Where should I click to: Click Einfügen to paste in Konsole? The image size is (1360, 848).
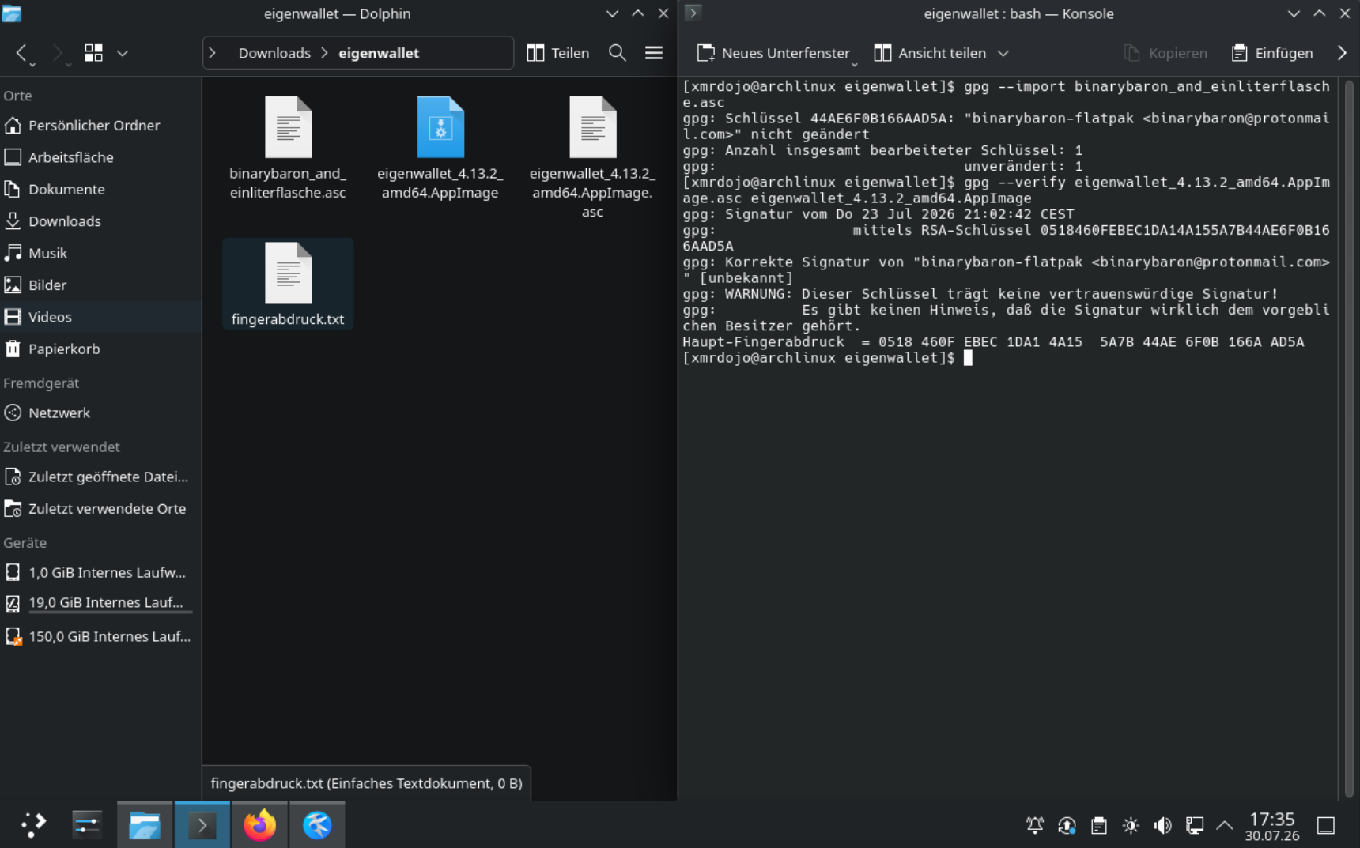coord(1272,53)
